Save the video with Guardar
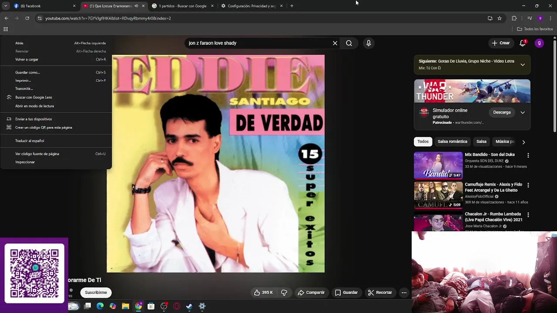This screenshot has width=557, height=313. (346, 293)
